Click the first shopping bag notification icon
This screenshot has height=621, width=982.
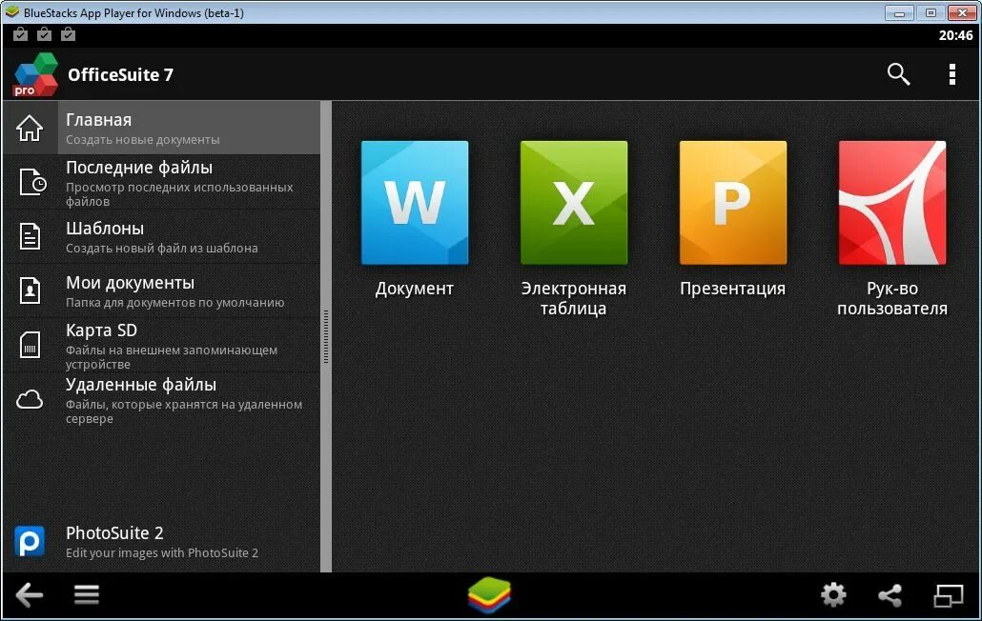pyautogui.click(x=20, y=34)
